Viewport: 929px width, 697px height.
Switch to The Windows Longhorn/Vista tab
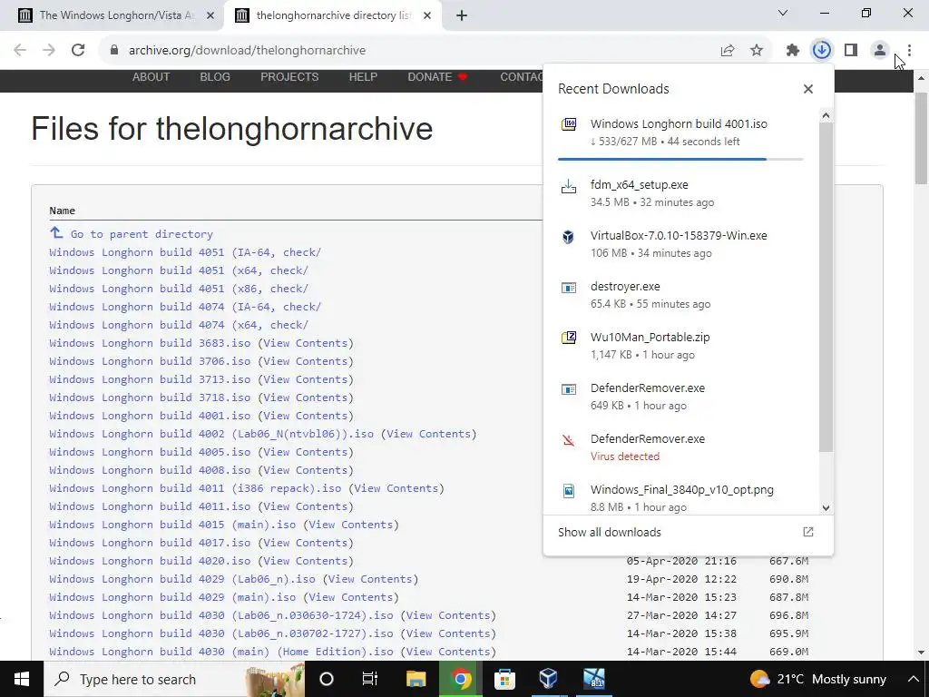point(116,15)
